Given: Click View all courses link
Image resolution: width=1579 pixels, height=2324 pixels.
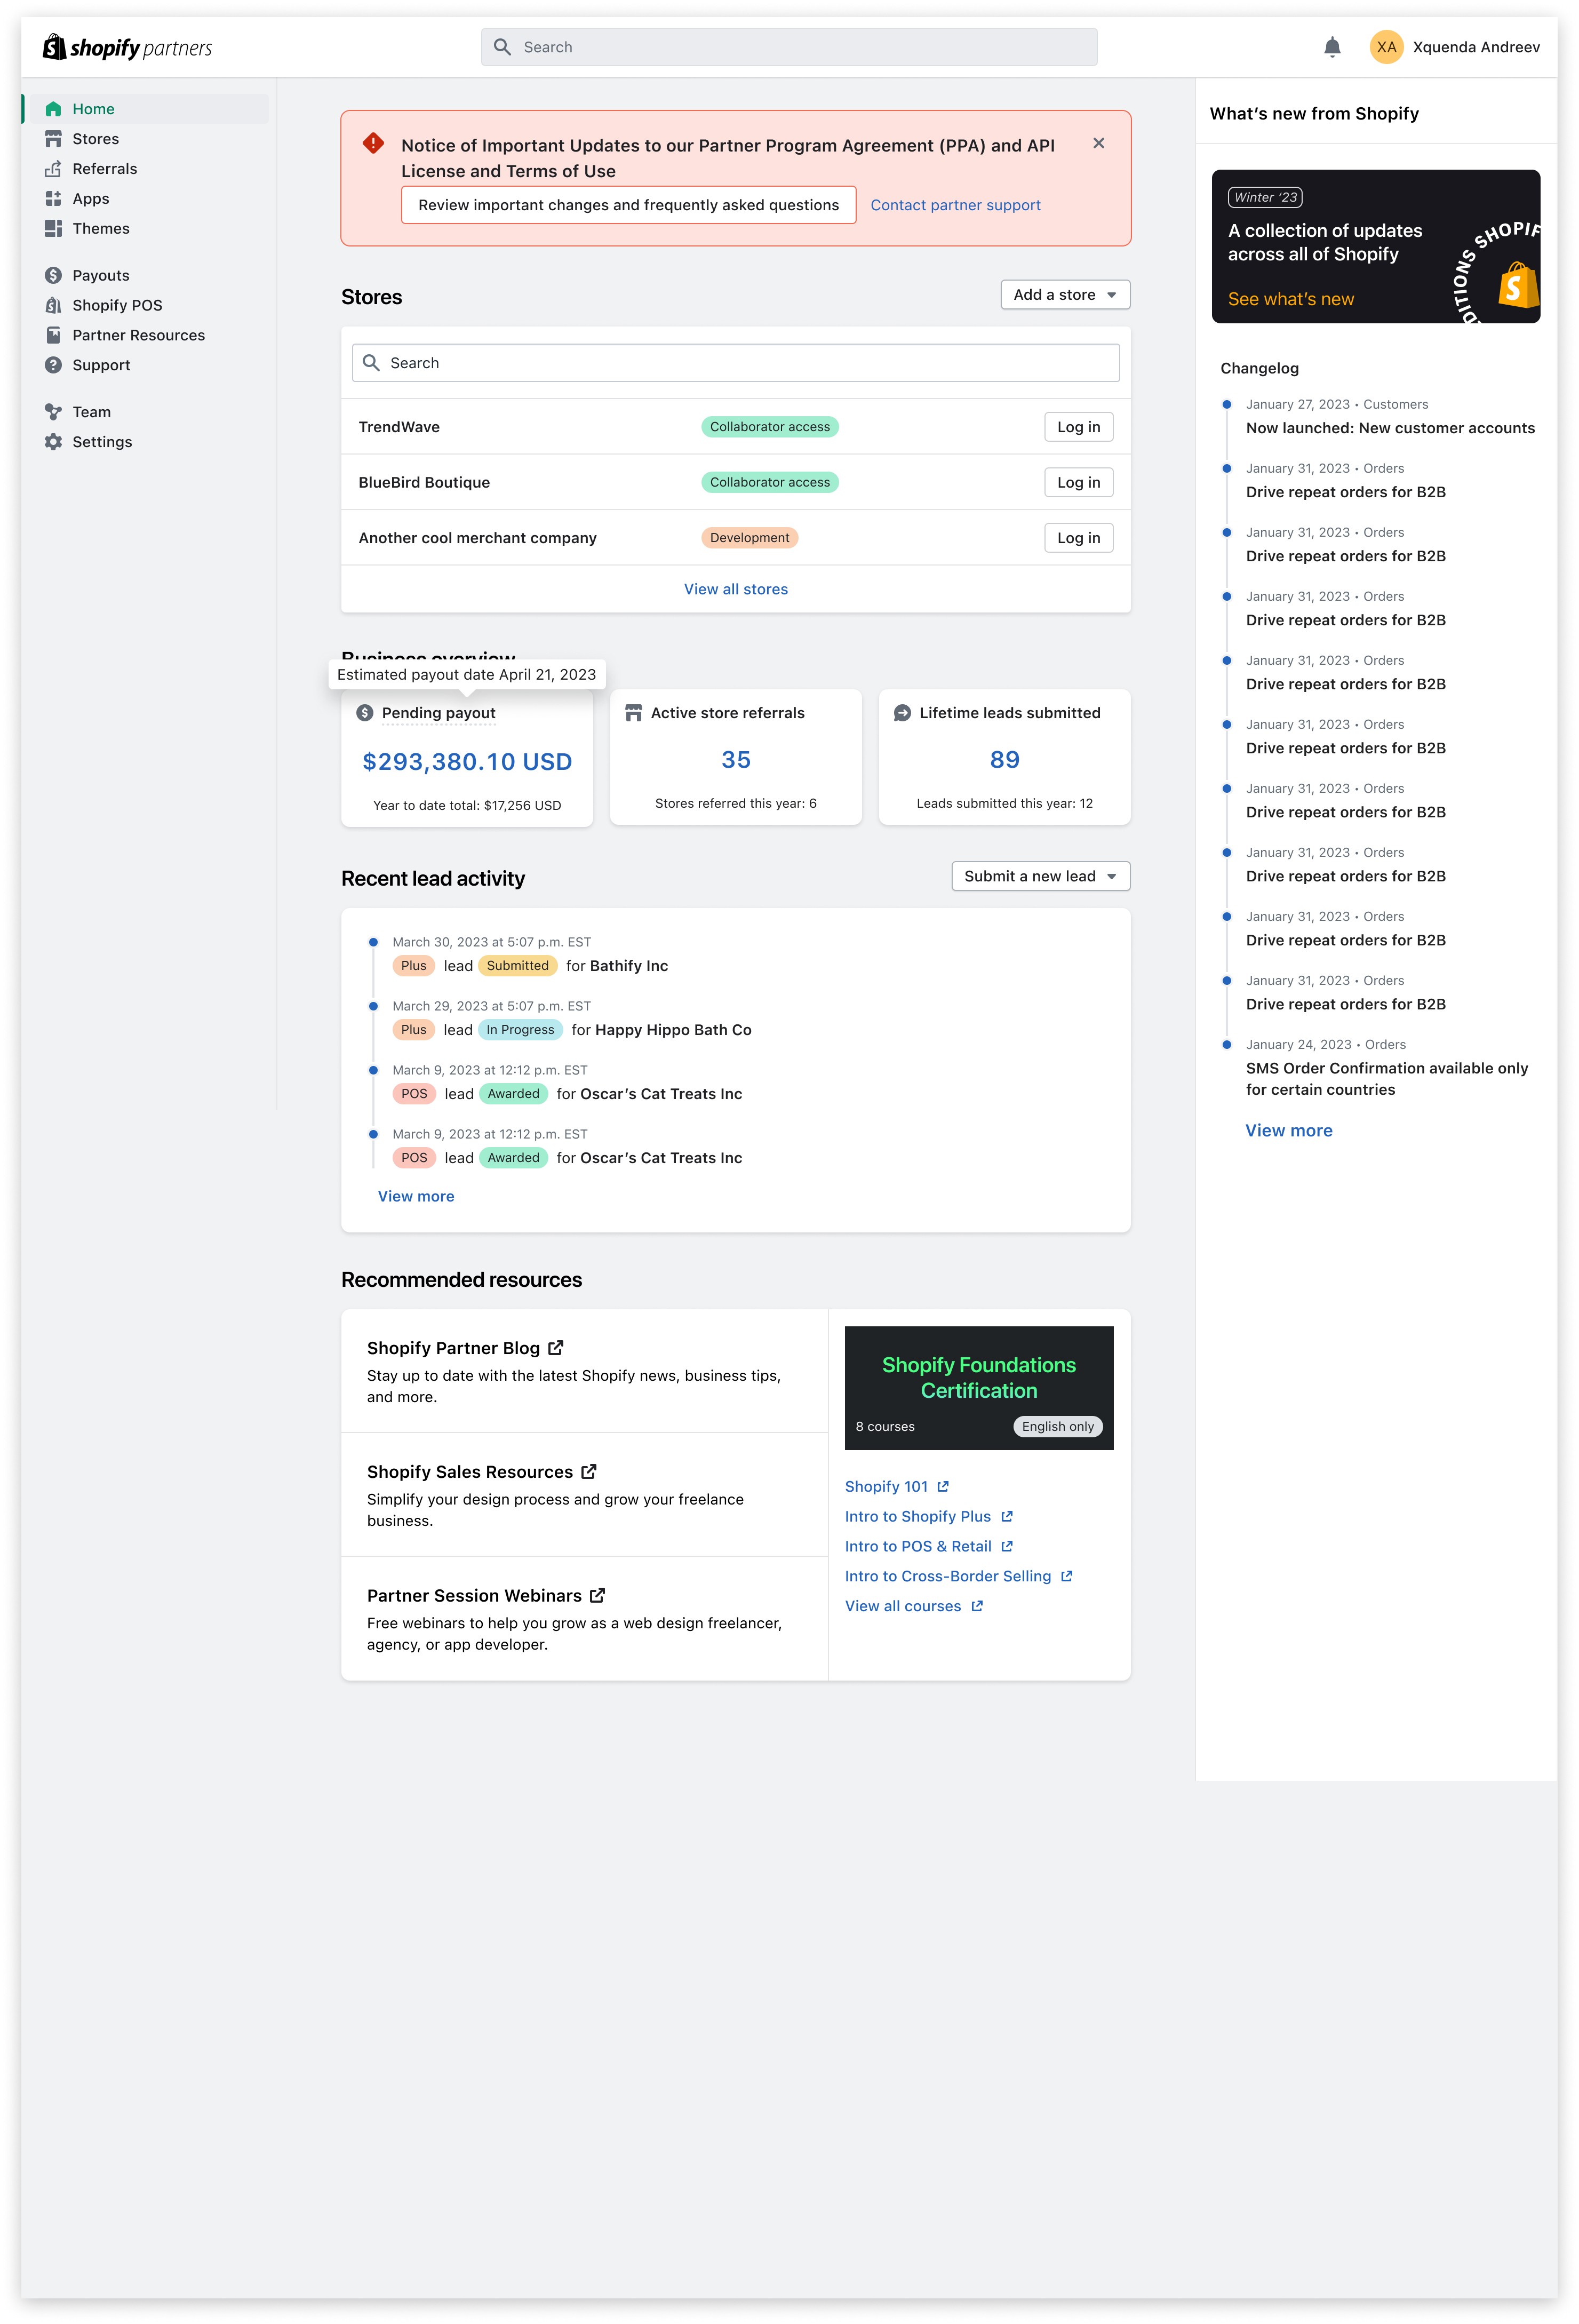Looking at the screenshot, I should tap(903, 1607).
